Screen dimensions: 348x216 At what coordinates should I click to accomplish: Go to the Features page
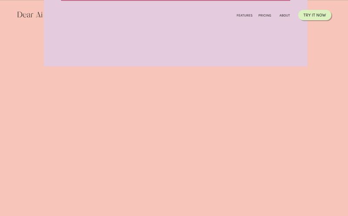[x=244, y=15]
